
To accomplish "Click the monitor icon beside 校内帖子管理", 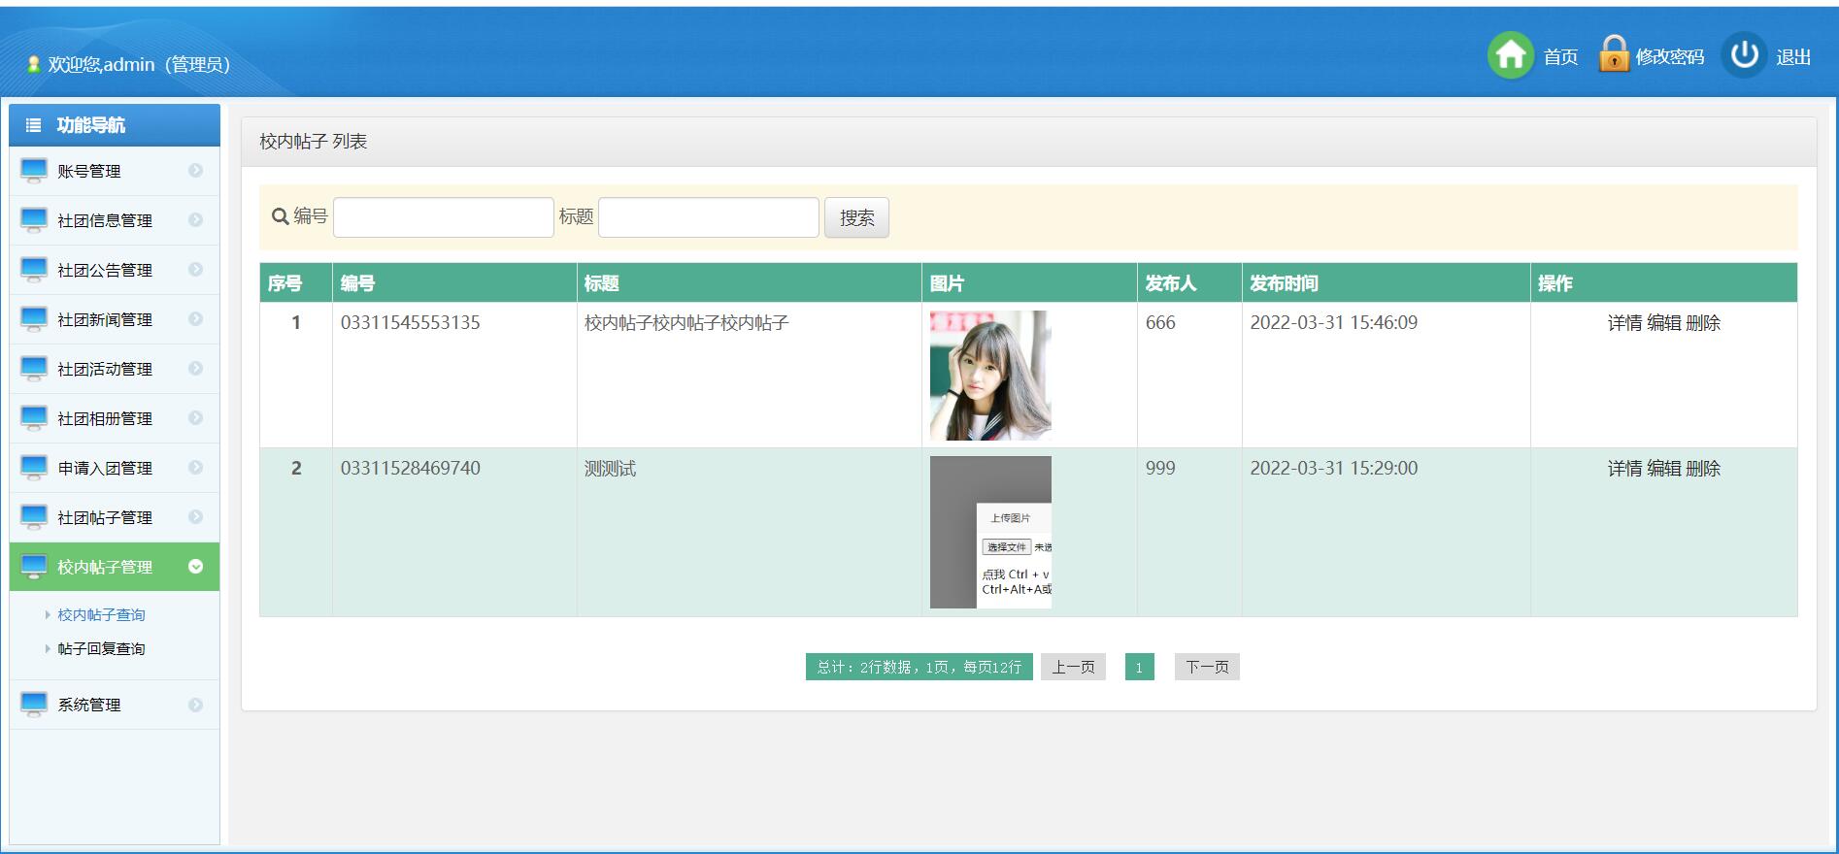I will click(x=34, y=567).
